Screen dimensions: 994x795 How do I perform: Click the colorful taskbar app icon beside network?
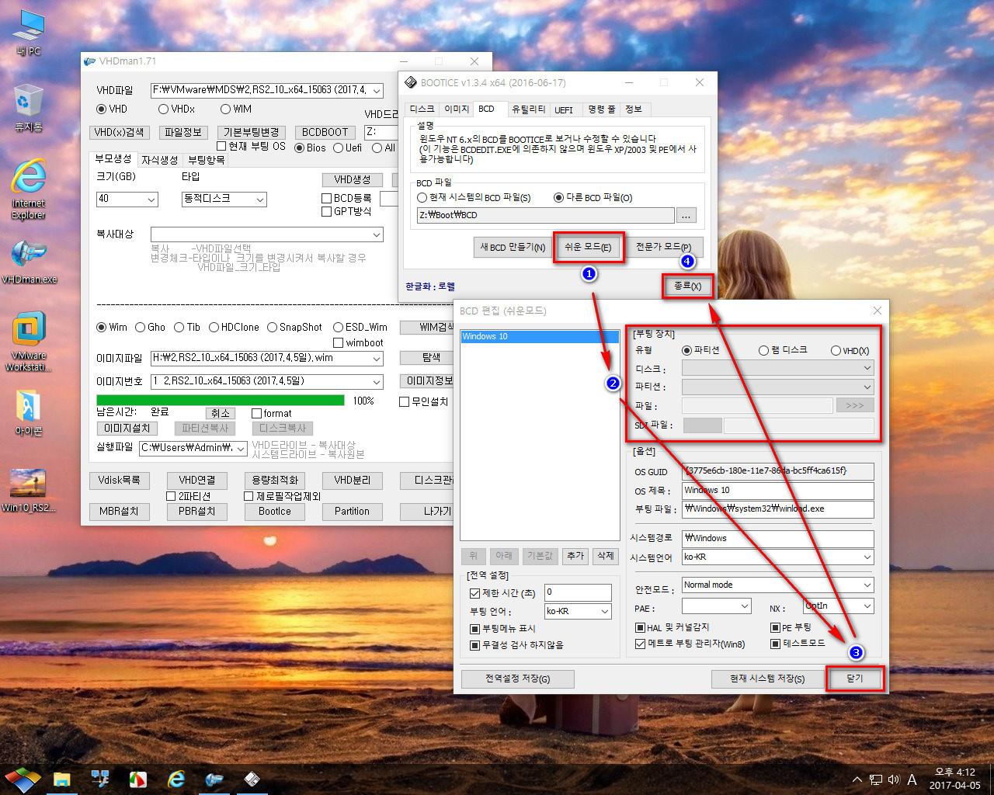pyautogui.click(x=138, y=779)
